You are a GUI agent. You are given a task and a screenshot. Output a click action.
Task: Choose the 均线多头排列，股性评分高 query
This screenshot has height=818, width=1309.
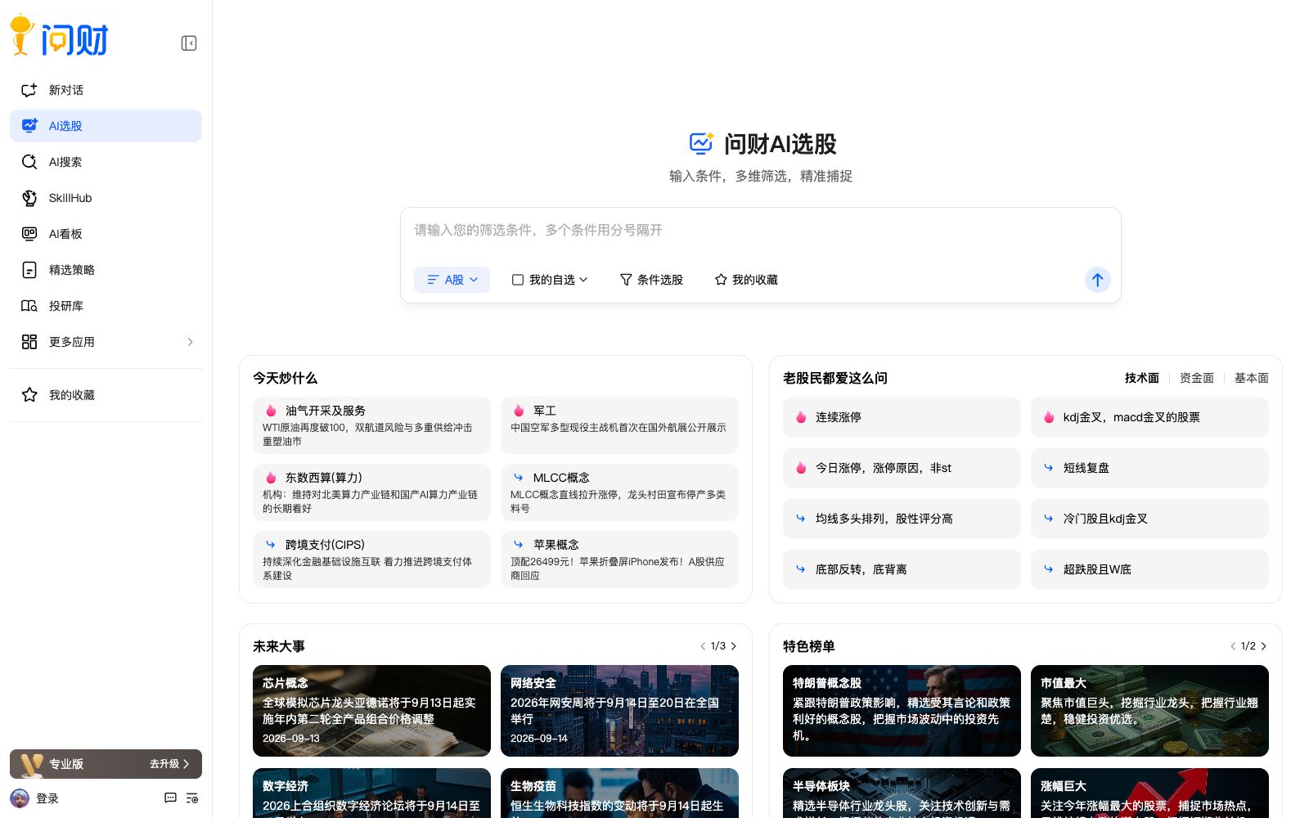click(902, 519)
